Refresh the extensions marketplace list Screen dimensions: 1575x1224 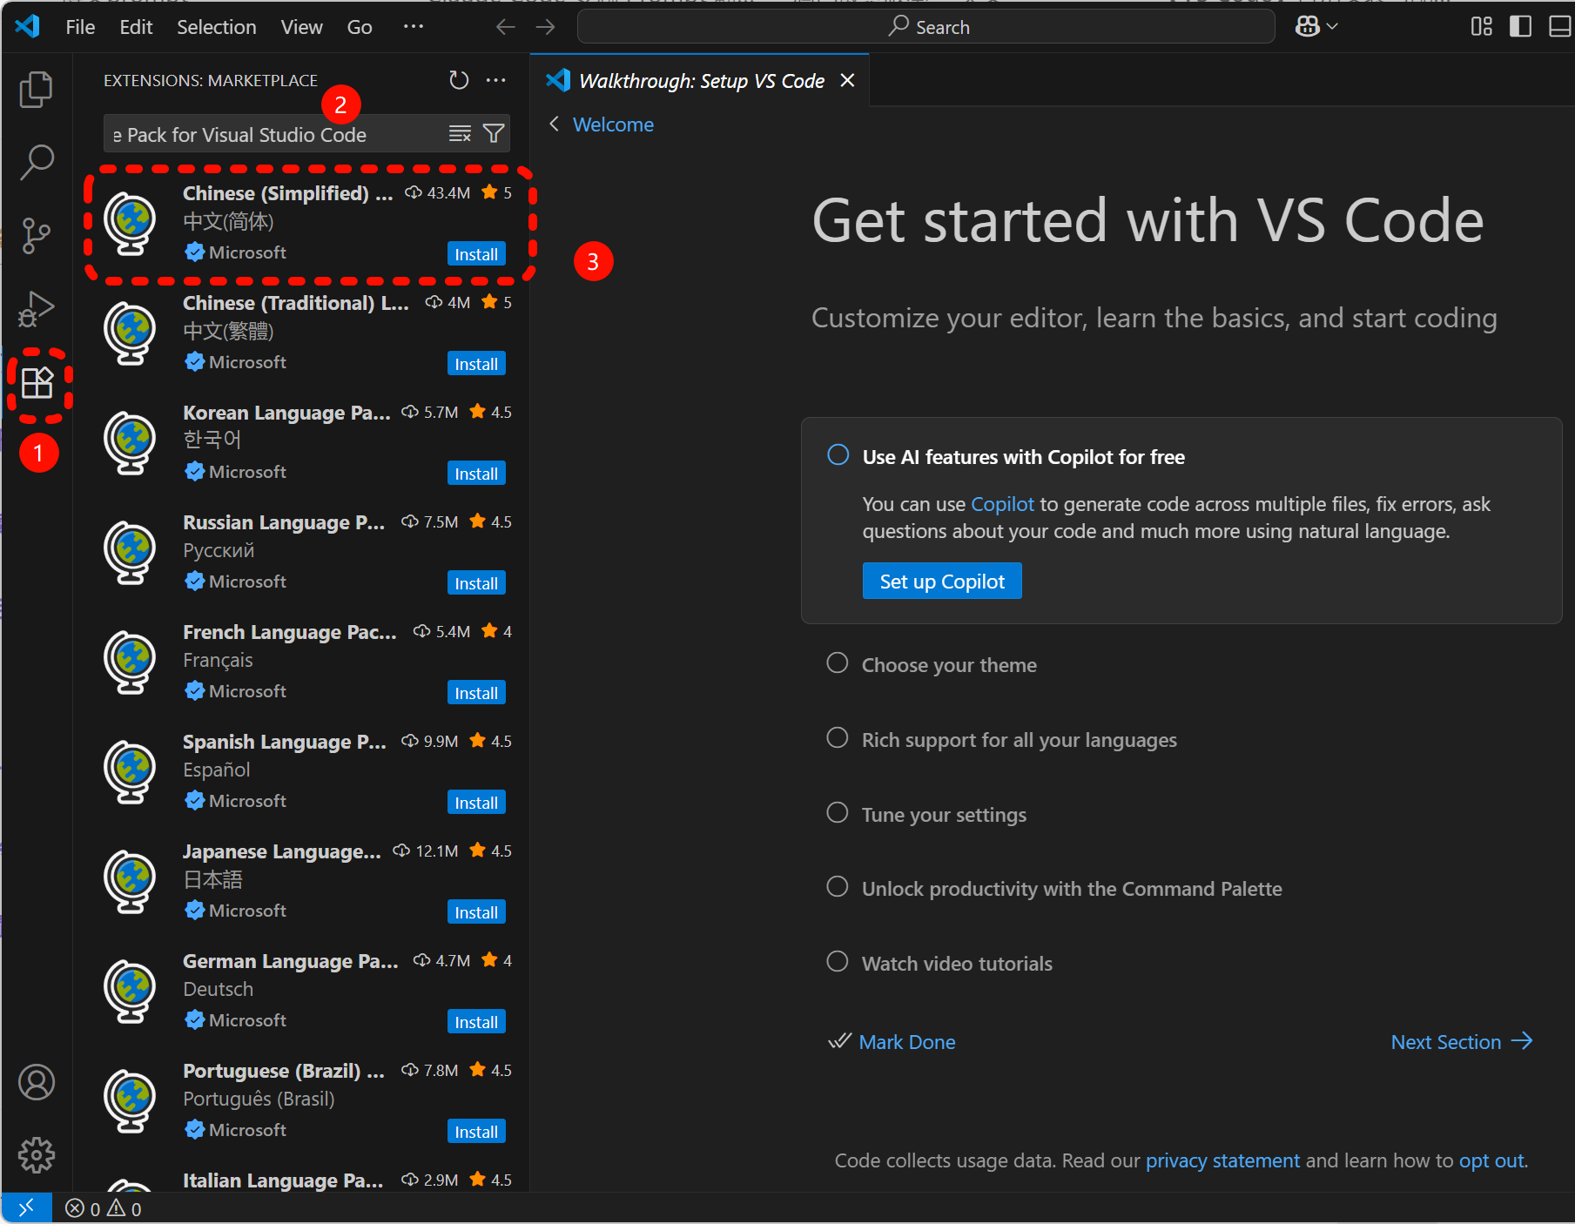tap(459, 80)
